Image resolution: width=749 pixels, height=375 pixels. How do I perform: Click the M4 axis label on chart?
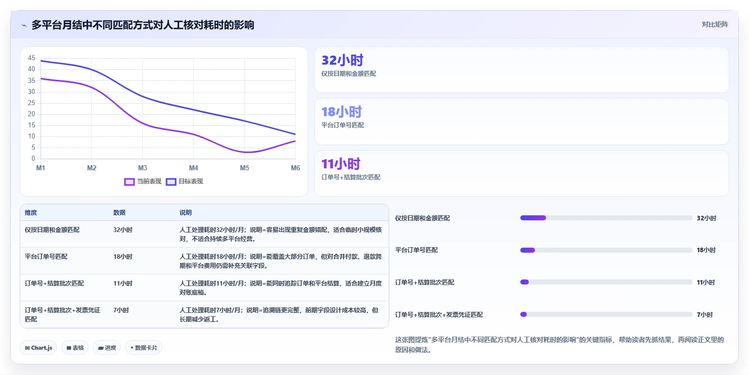pyautogui.click(x=194, y=168)
